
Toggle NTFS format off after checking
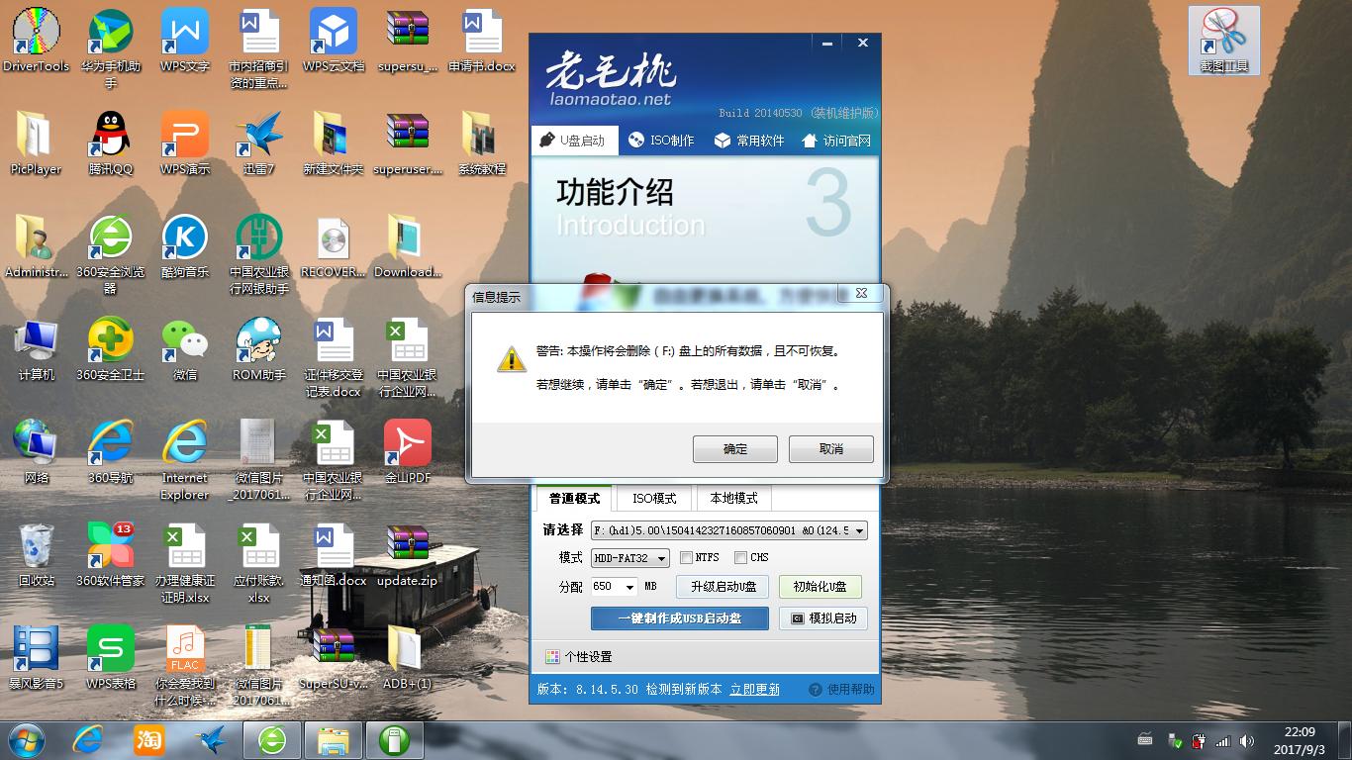687,557
